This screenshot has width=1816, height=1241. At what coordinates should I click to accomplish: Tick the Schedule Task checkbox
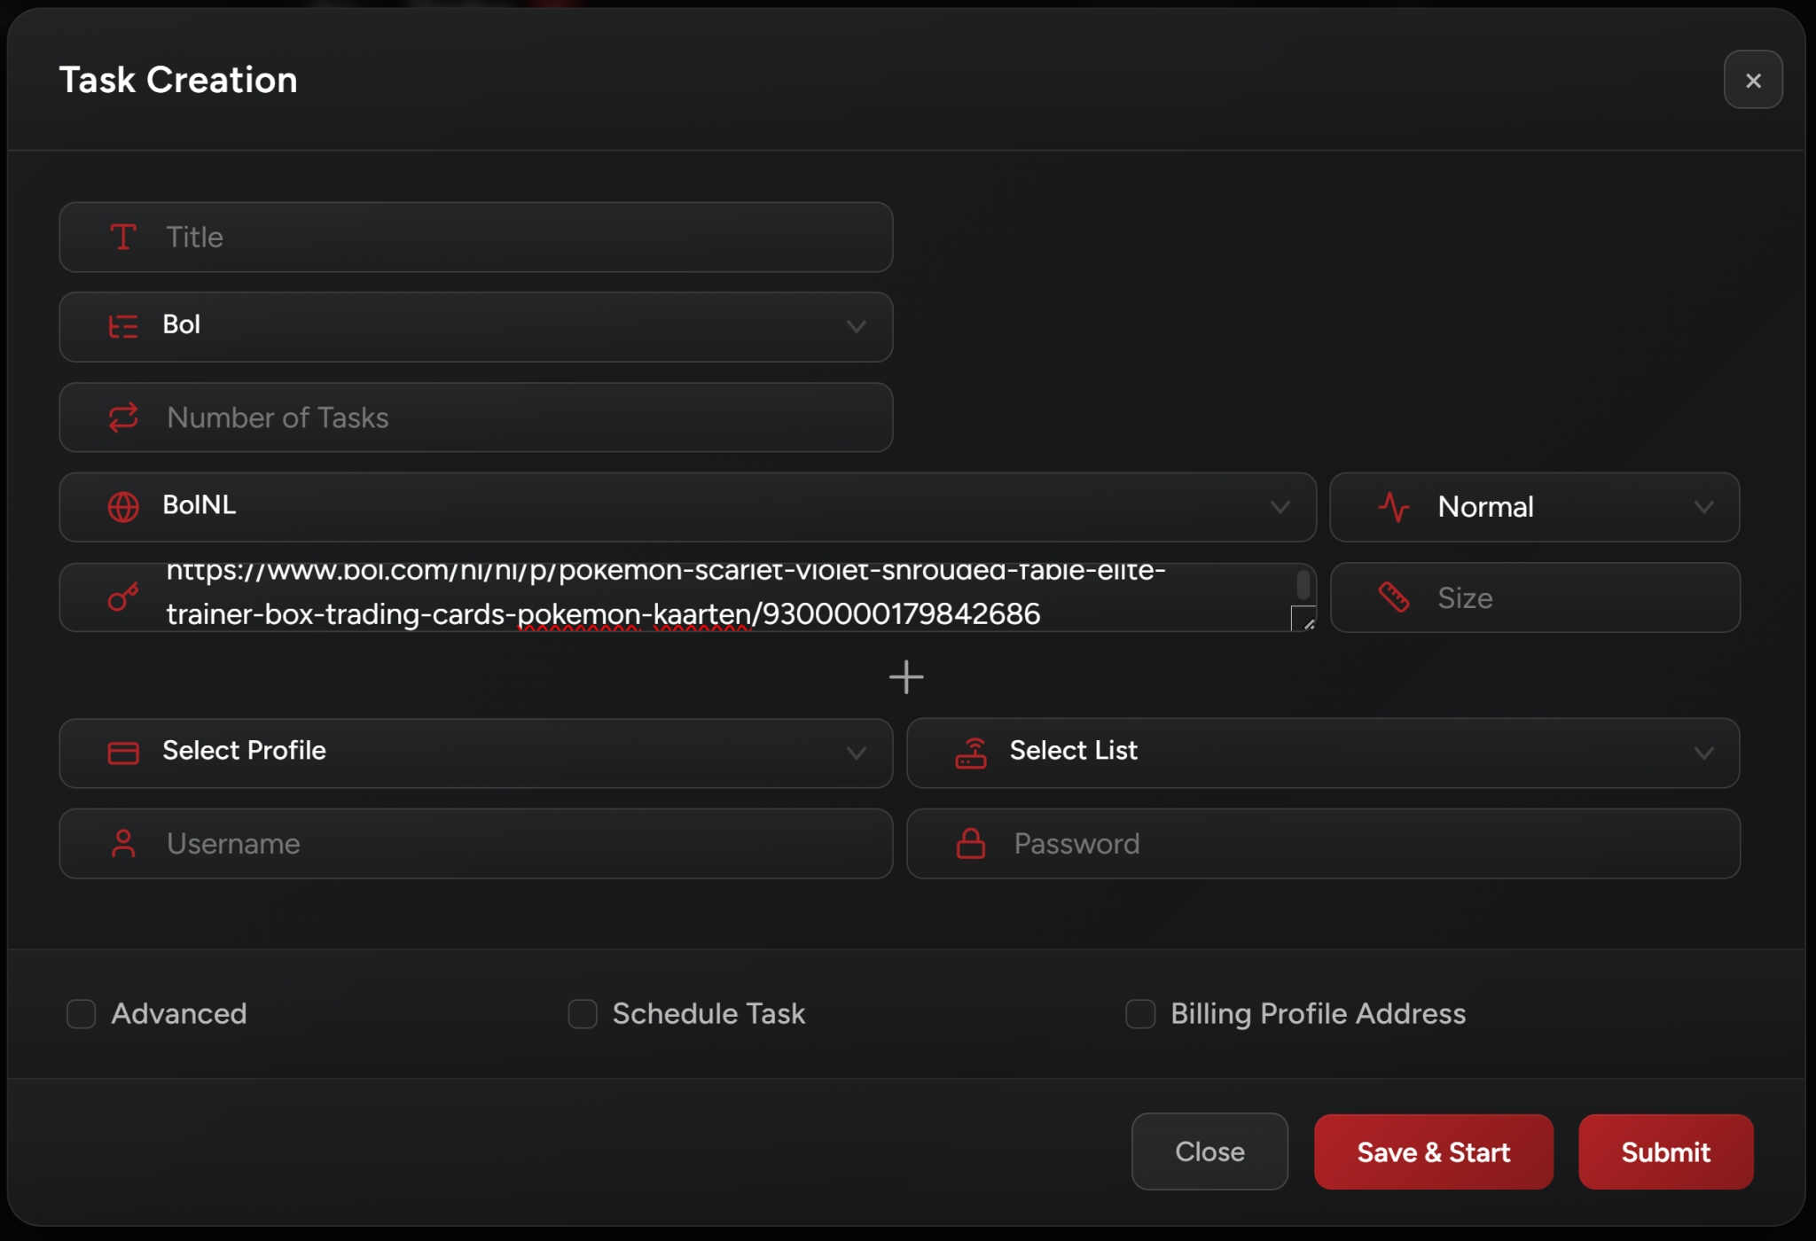pos(583,1013)
